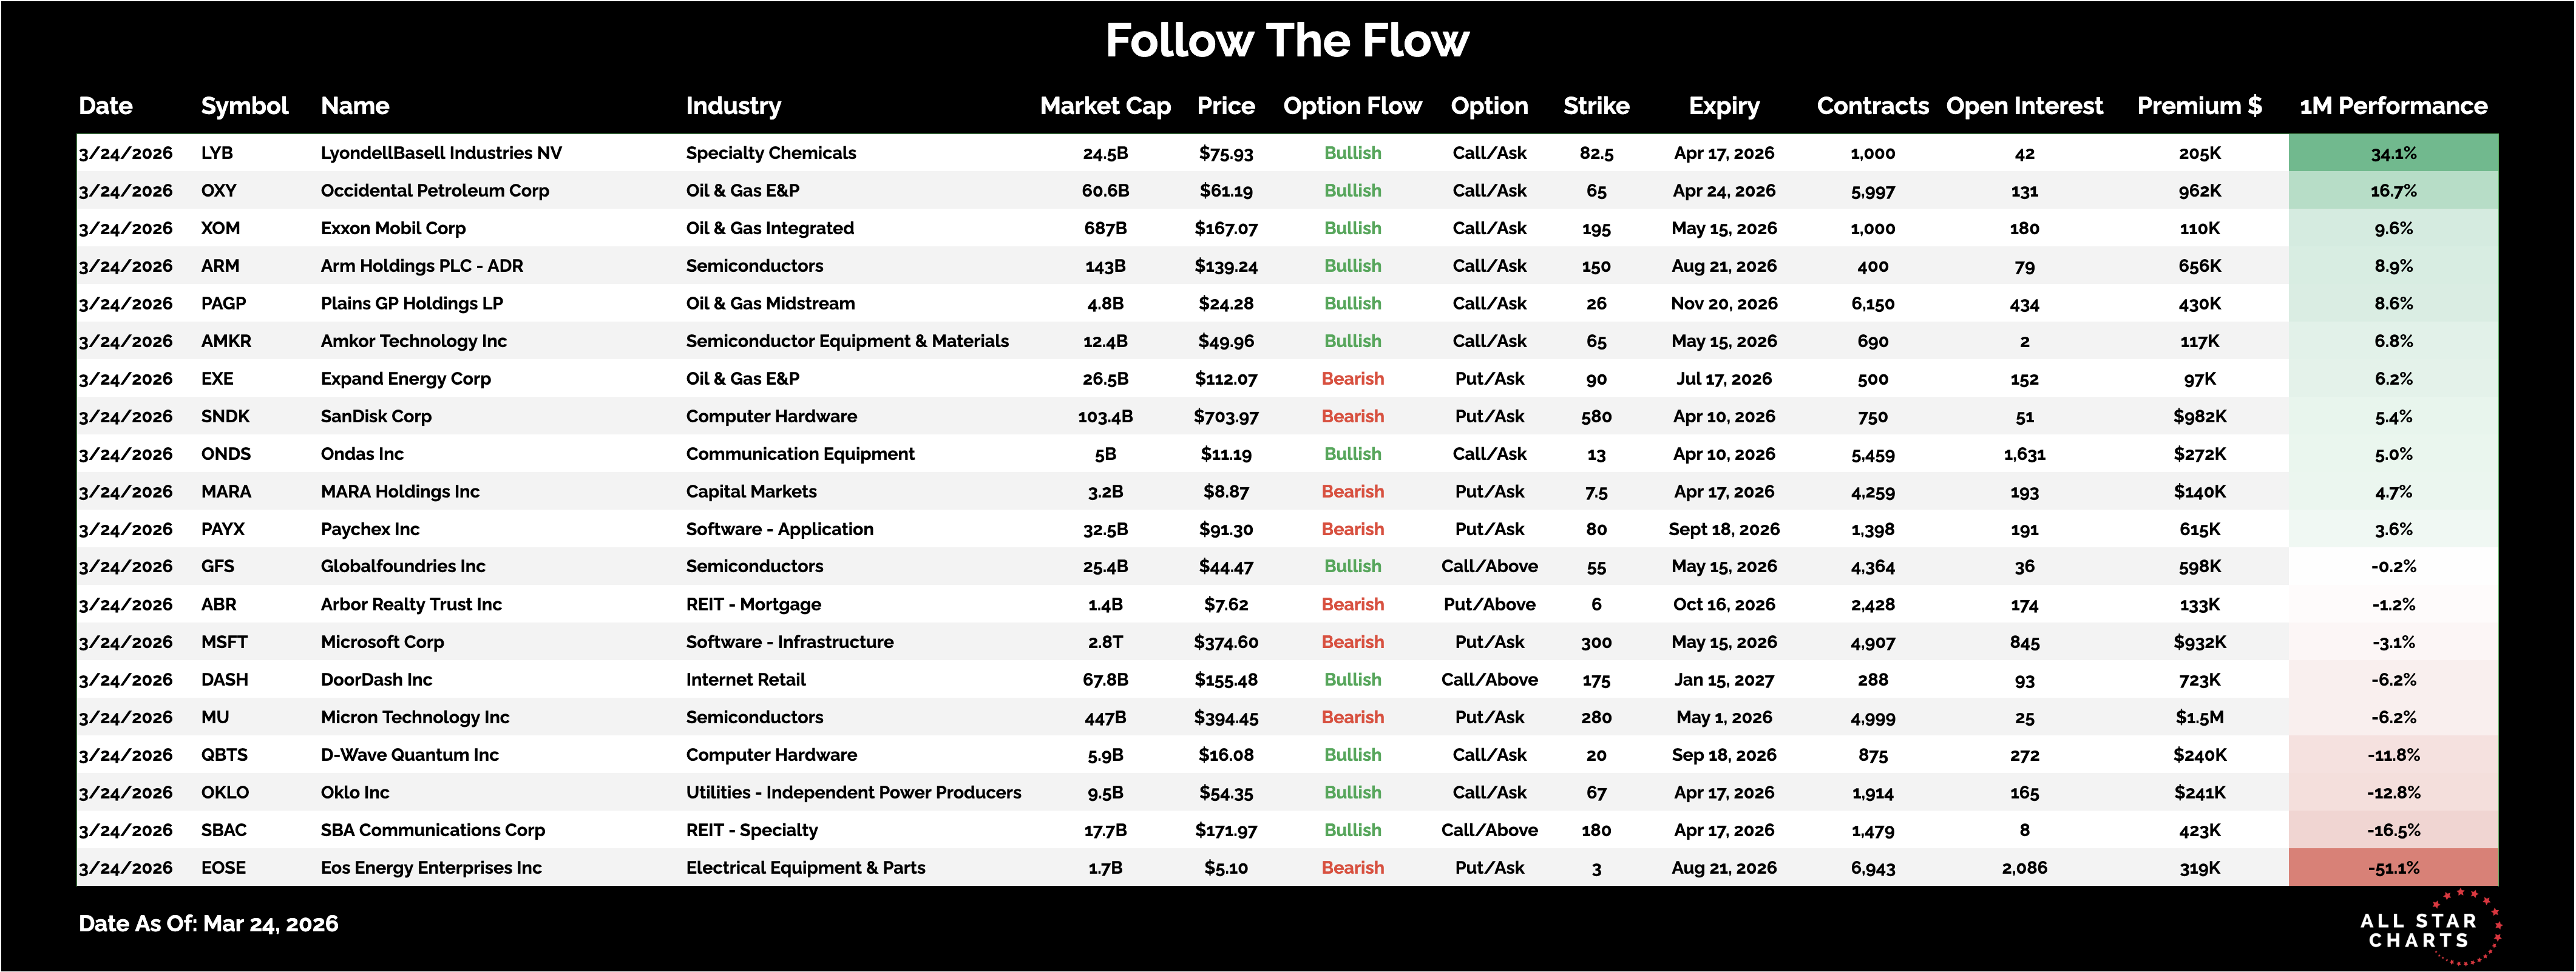Select the Oklo Inc industry cell
The image size is (2576, 972).
coord(853,793)
